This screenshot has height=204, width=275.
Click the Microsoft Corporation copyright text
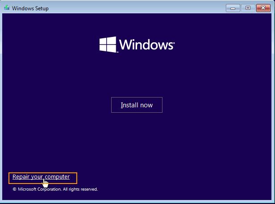(x=55, y=189)
